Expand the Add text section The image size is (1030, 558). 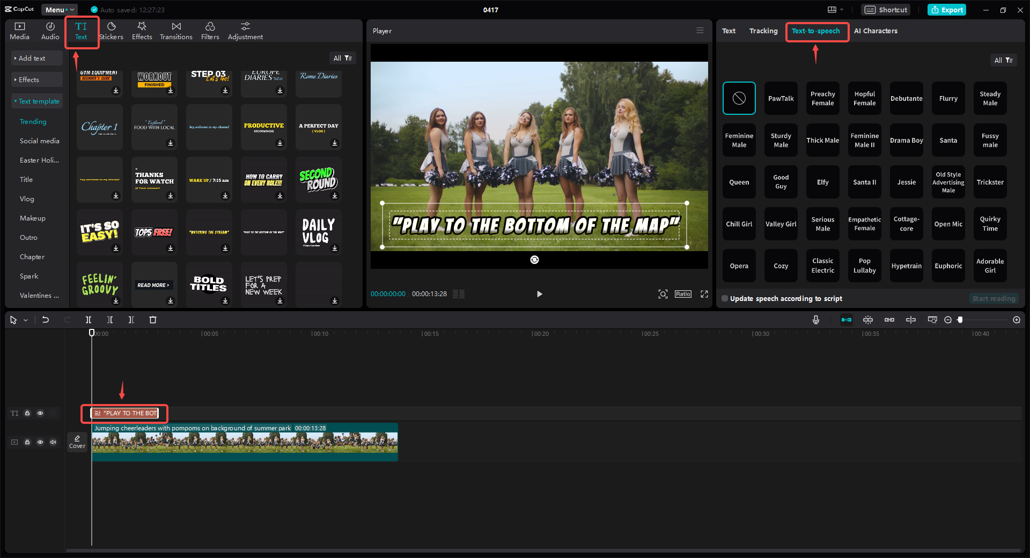click(x=37, y=58)
